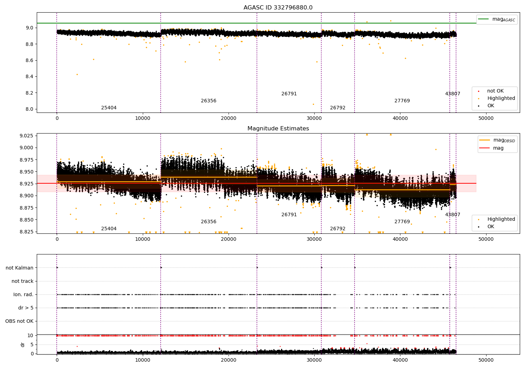Click OBSID label 25404 in Magnitude Estimates plot
Screen dimensions: 525x368
click(109, 229)
